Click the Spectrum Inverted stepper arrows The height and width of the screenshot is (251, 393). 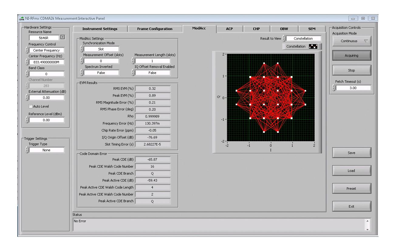[x=81, y=73]
